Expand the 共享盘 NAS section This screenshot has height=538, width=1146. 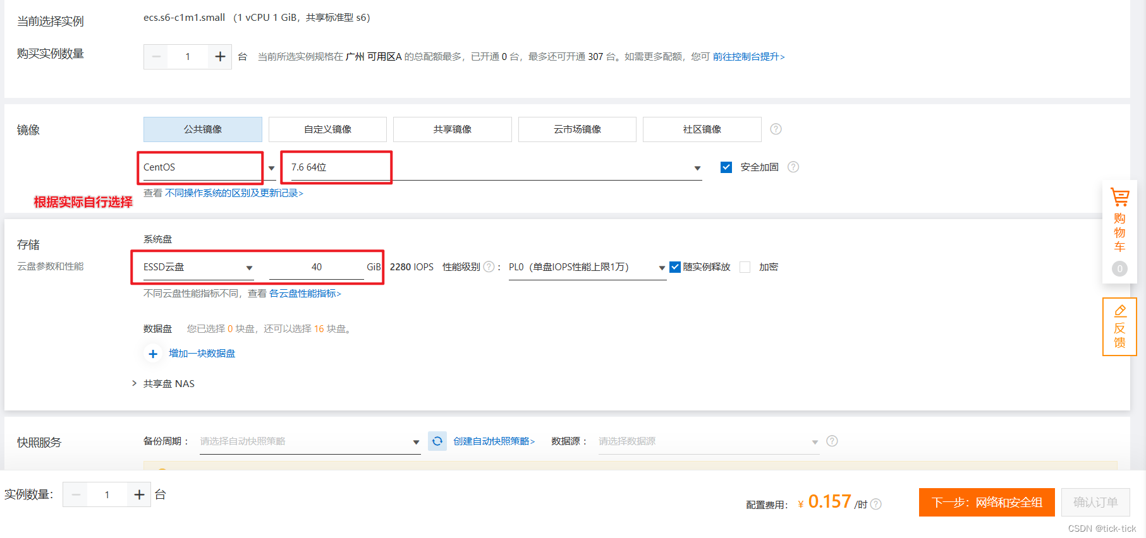tap(163, 384)
